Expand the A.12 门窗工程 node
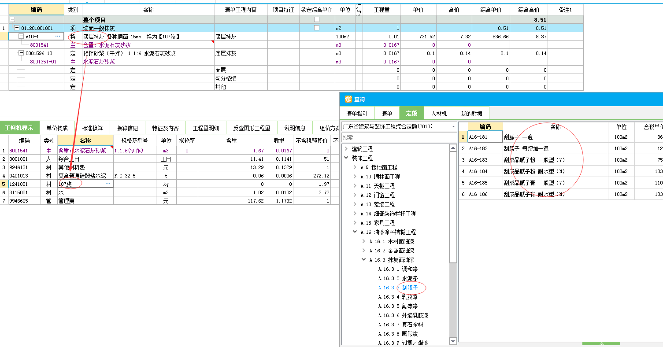 pos(355,195)
